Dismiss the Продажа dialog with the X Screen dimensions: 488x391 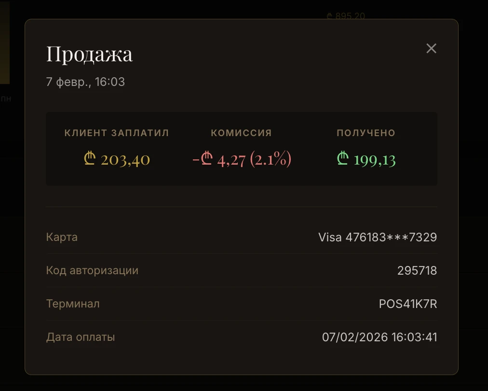click(x=431, y=48)
